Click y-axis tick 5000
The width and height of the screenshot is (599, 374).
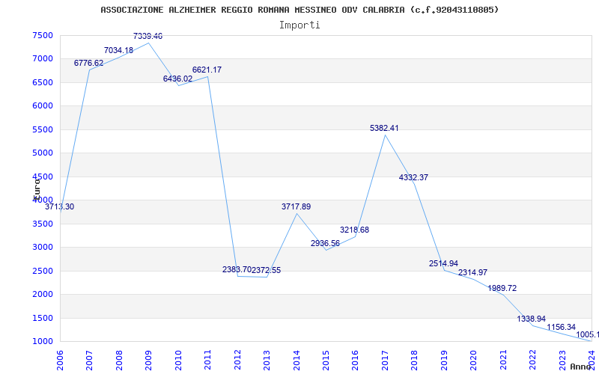click(x=43, y=153)
